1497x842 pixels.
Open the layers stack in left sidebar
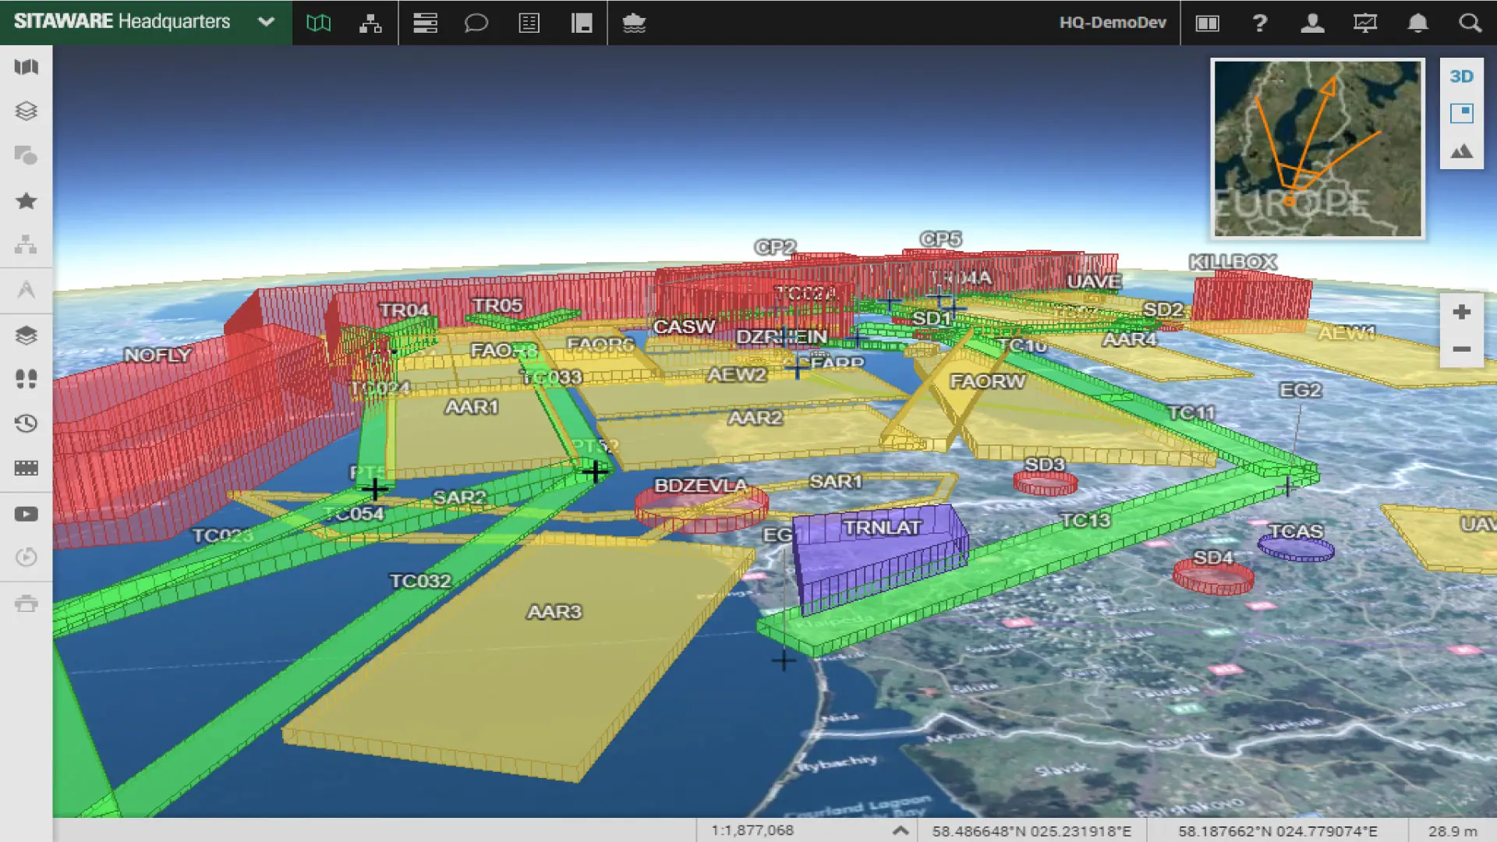coord(26,111)
